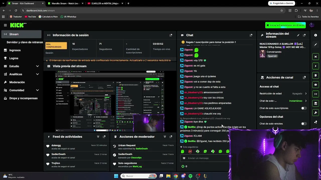Pop out the Información de la sesión panel
321x180 pixels.
pos(171,35)
